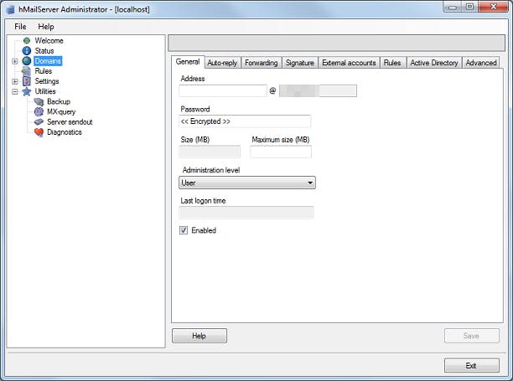This screenshot has width=513, height=381.
Task: Select Settings label in the tree
Action: click(x=47, y=81)
